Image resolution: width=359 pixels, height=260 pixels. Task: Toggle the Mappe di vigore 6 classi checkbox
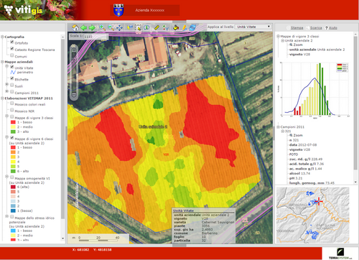(x=11, y=138)
